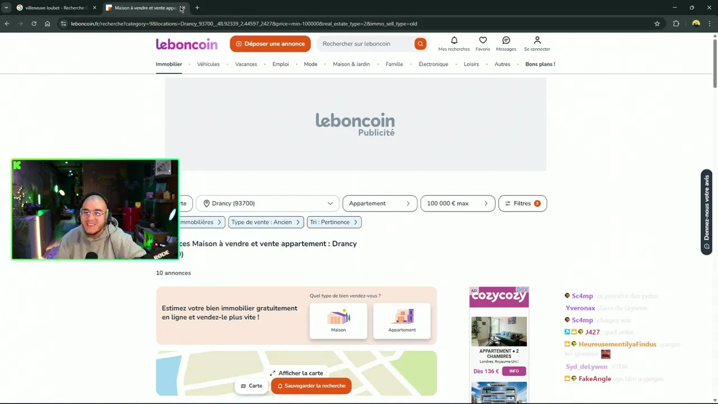Screen dimensions: 718x404
Task: Open Électronique category menu
Action: point(433,64)
